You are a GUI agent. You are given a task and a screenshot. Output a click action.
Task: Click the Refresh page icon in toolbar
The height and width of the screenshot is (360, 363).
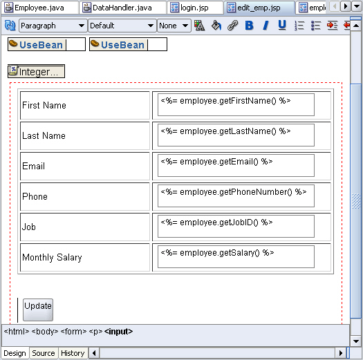pos(10,26)
